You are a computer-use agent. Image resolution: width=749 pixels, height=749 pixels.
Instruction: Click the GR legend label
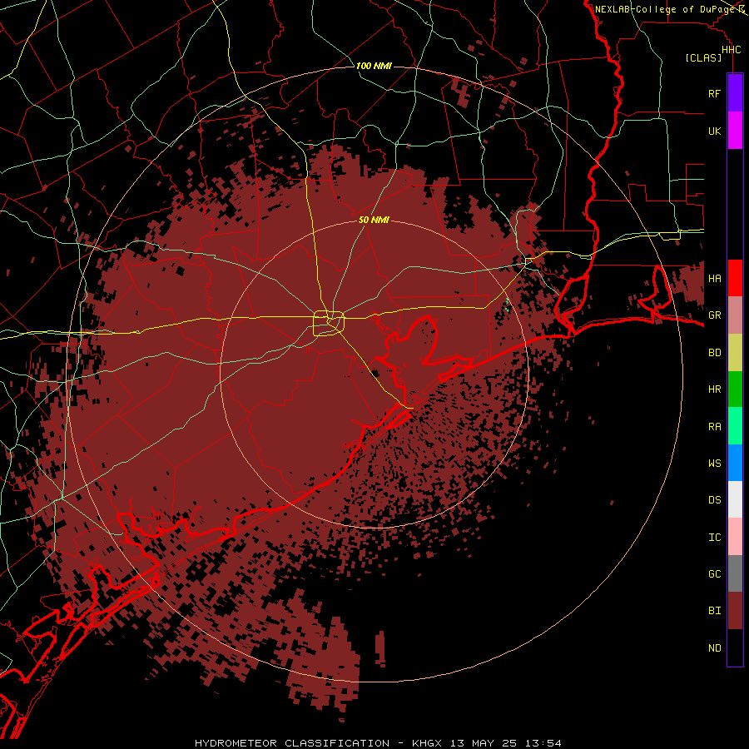click(x=714, y=315)
